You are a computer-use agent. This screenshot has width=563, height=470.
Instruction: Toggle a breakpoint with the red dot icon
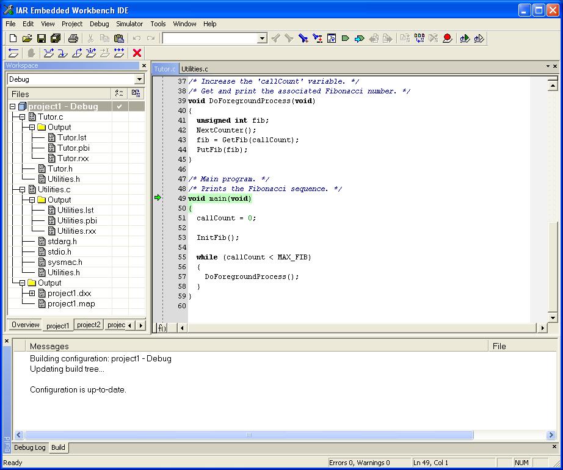pyautogui.click(x=448, y=38)
